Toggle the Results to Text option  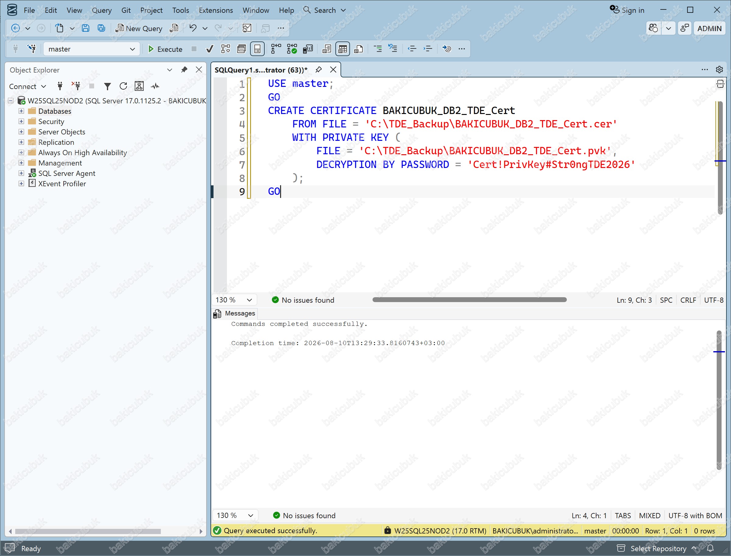point(327,49)
